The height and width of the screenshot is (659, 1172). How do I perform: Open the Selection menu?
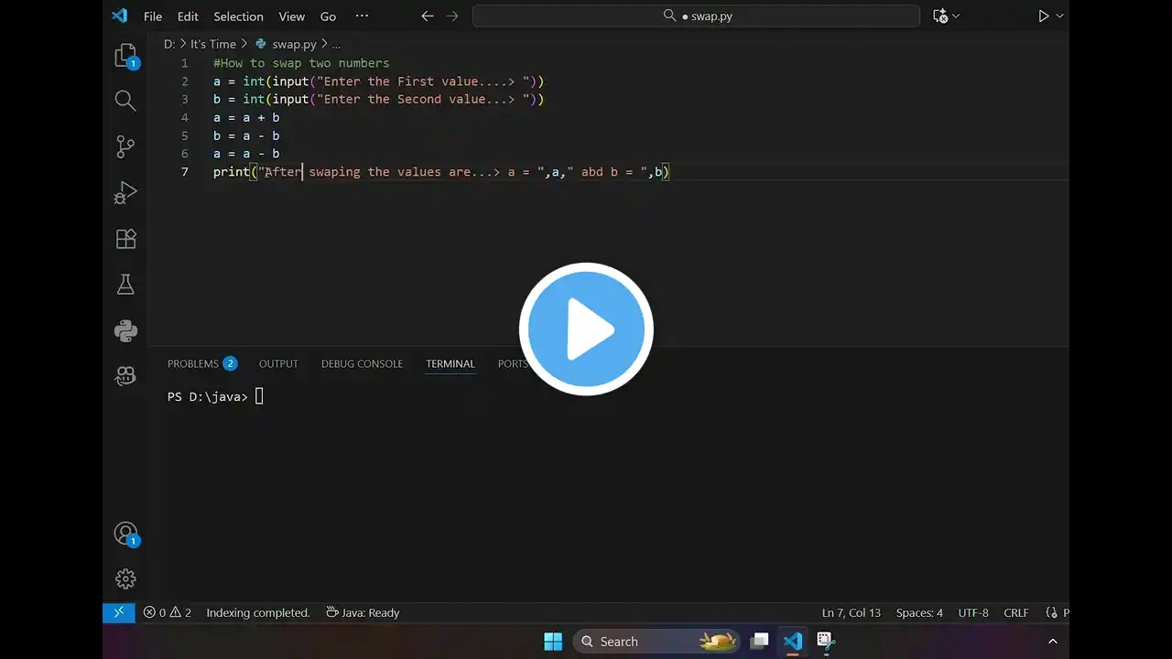[x=238, y=16]
